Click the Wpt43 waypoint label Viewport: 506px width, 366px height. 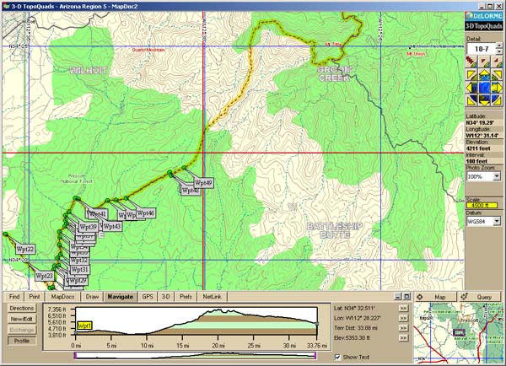pyautogui.click(x=112, y=227)
